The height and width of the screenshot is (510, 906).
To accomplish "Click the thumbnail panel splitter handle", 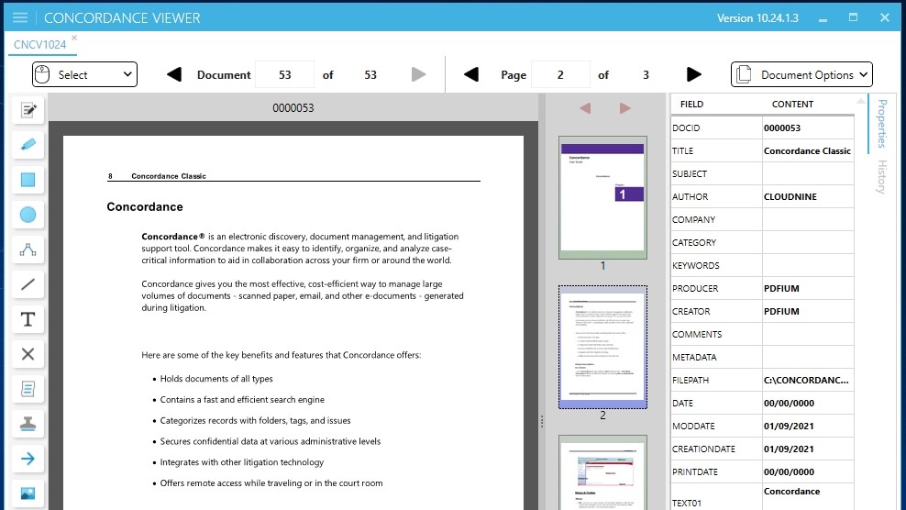I will [x=542, y=422].
